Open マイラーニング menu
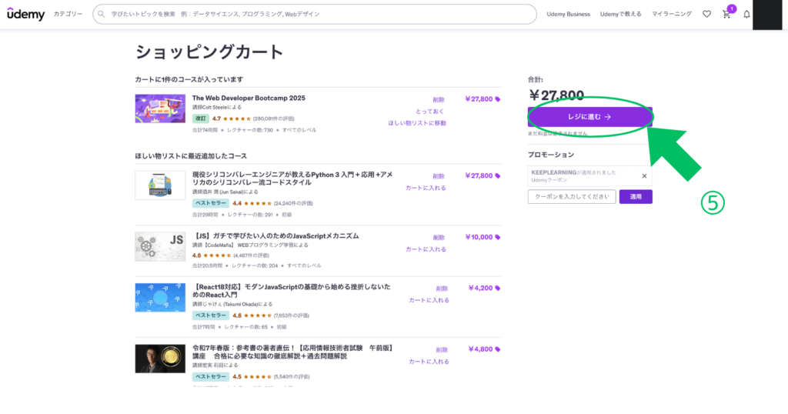 point(672,14)
